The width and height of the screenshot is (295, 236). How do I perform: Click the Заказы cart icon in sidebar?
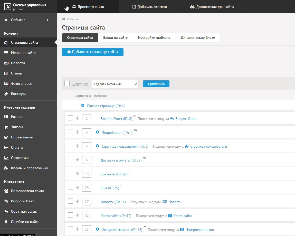pos(6,127)
